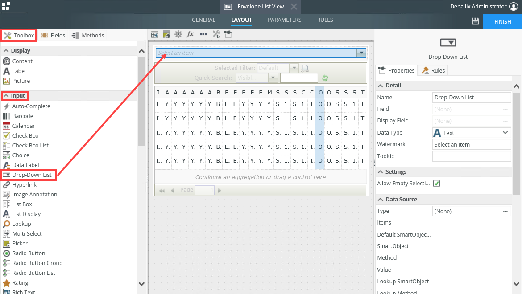Click the gear settings toolbar icon

[178, 34]
